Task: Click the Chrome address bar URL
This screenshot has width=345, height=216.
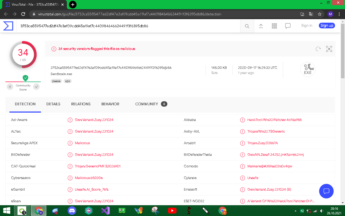Action: point(130,14)
